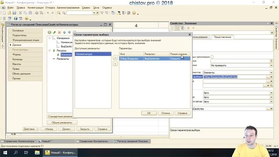Open the Сервис menu

tap(86, 8)
